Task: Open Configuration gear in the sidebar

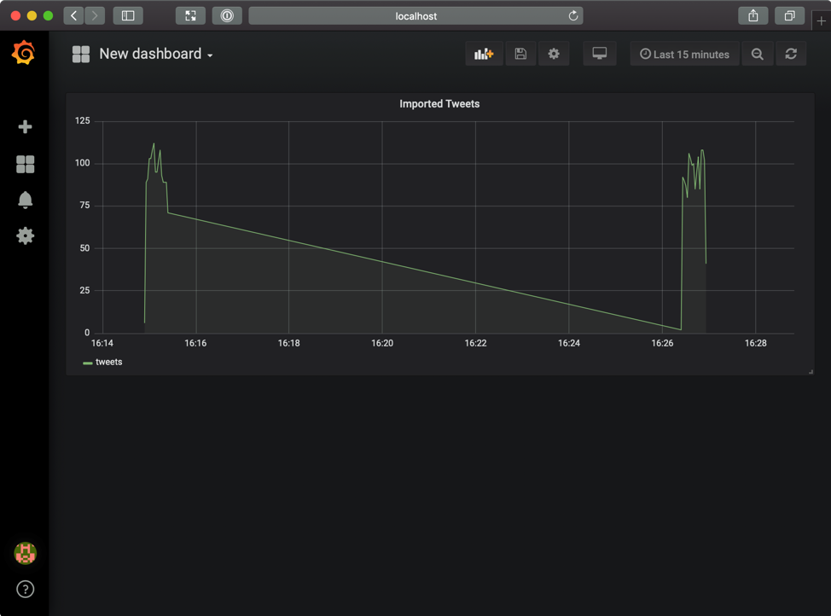Action: 25,236
